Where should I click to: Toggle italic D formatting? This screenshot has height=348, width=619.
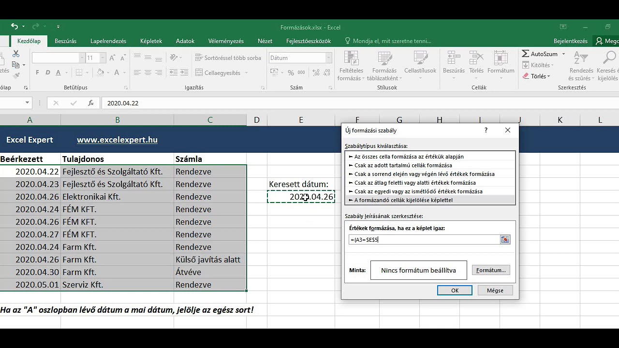[x=47, y=73]
